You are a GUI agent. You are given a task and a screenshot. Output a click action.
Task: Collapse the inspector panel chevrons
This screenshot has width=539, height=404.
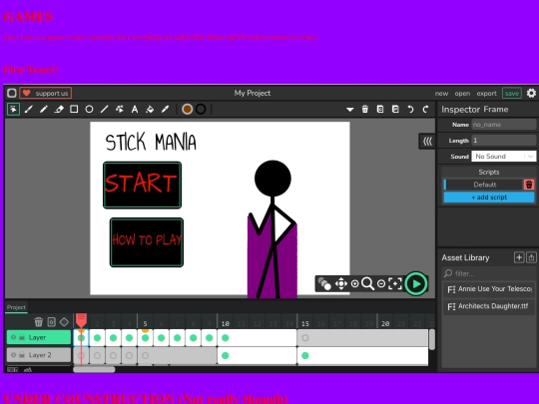click(427, 142)
